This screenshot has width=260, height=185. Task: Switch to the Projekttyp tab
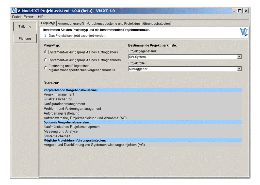click(x=48, y=23)
